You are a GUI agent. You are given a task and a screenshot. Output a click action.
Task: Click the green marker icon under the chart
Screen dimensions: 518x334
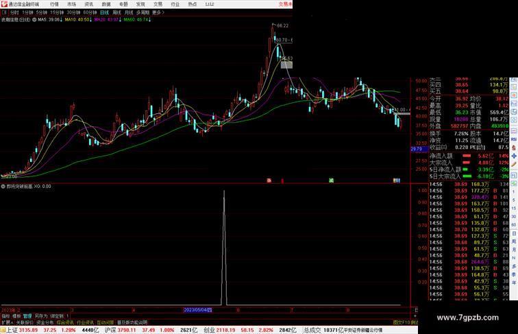pyautogui.click(x=332, y=180)
